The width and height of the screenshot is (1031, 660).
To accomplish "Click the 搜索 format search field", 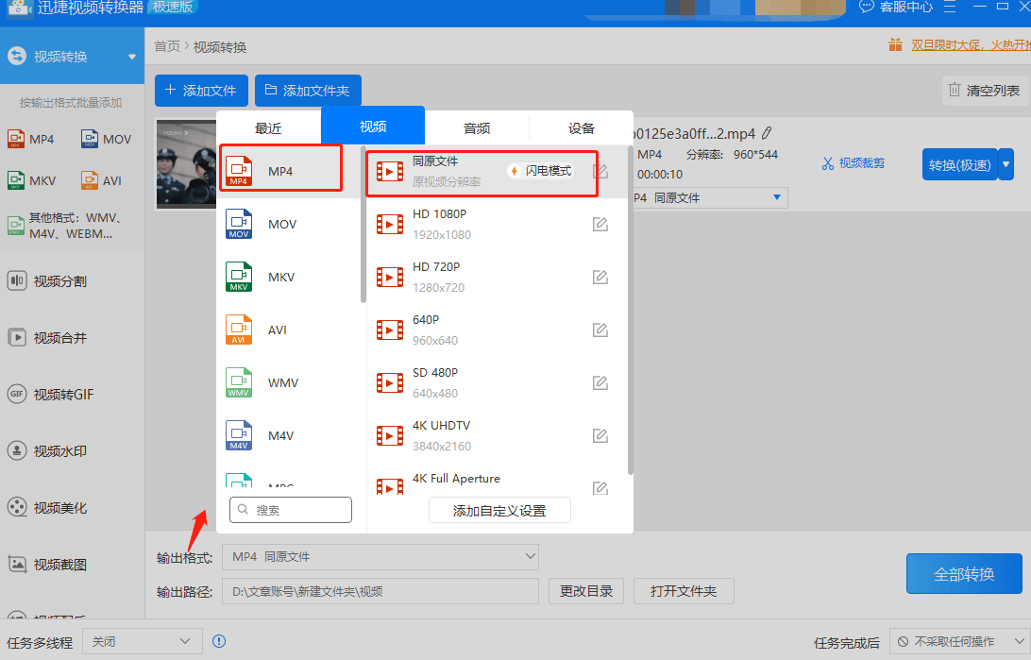I will click(x=291, y=510).
